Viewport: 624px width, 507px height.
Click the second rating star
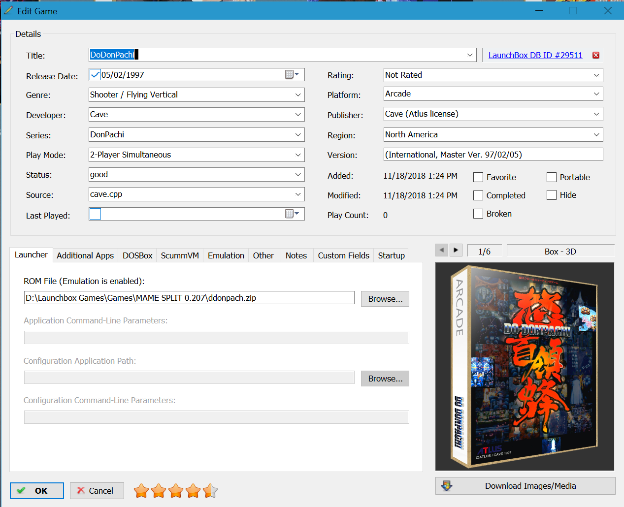click(159, 490)
